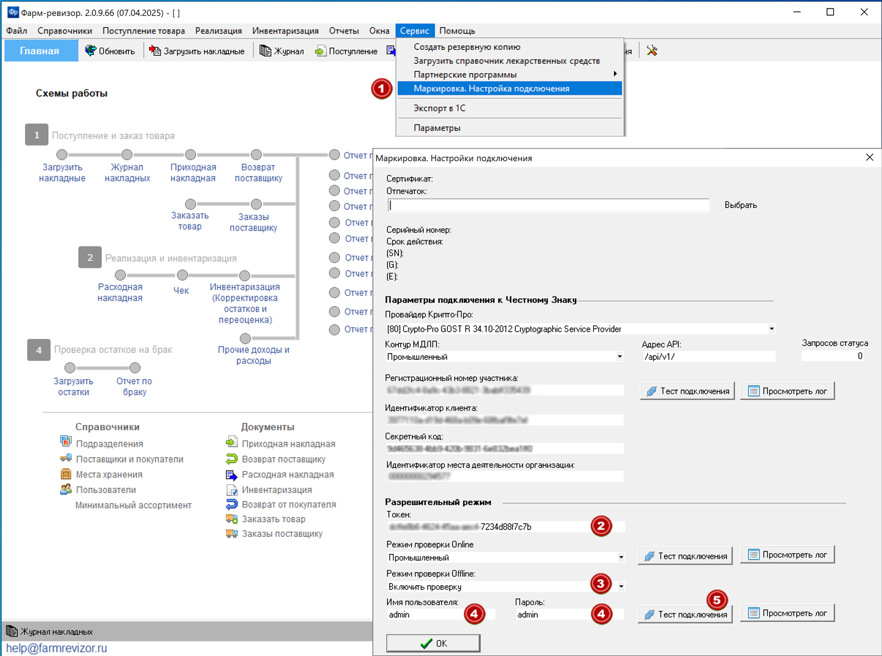Switch to the Главная tab
882x656 pixels.
pyautogui.click(x=40, y=51)
